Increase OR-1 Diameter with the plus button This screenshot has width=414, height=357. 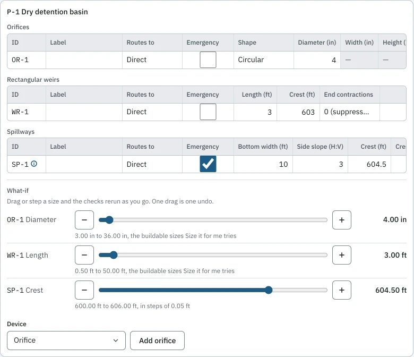click(342, 220)
